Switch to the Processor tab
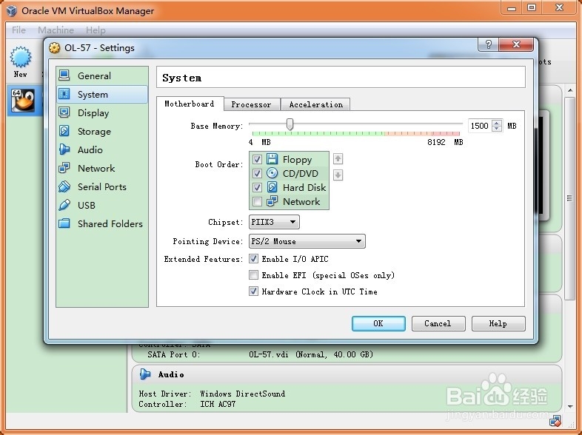582x435 pixels. pyautogui.click(x=251, y=104)
